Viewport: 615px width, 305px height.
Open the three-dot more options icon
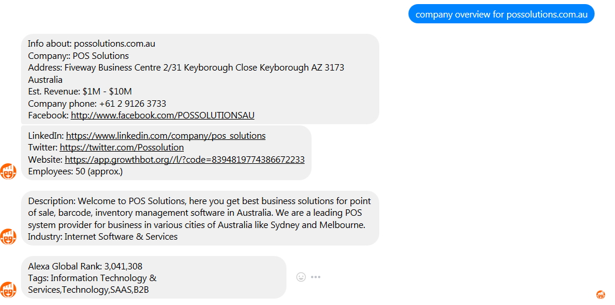pos(316,277)
